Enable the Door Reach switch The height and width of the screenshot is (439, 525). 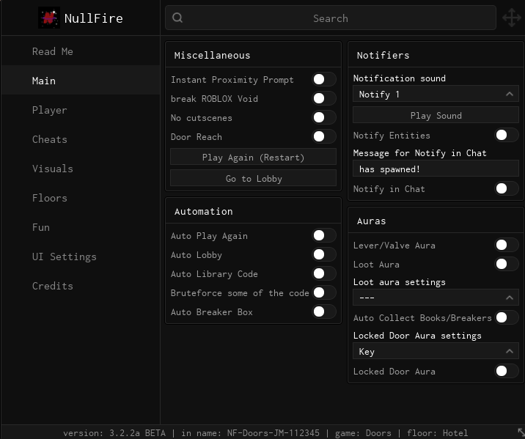(324, 136)
